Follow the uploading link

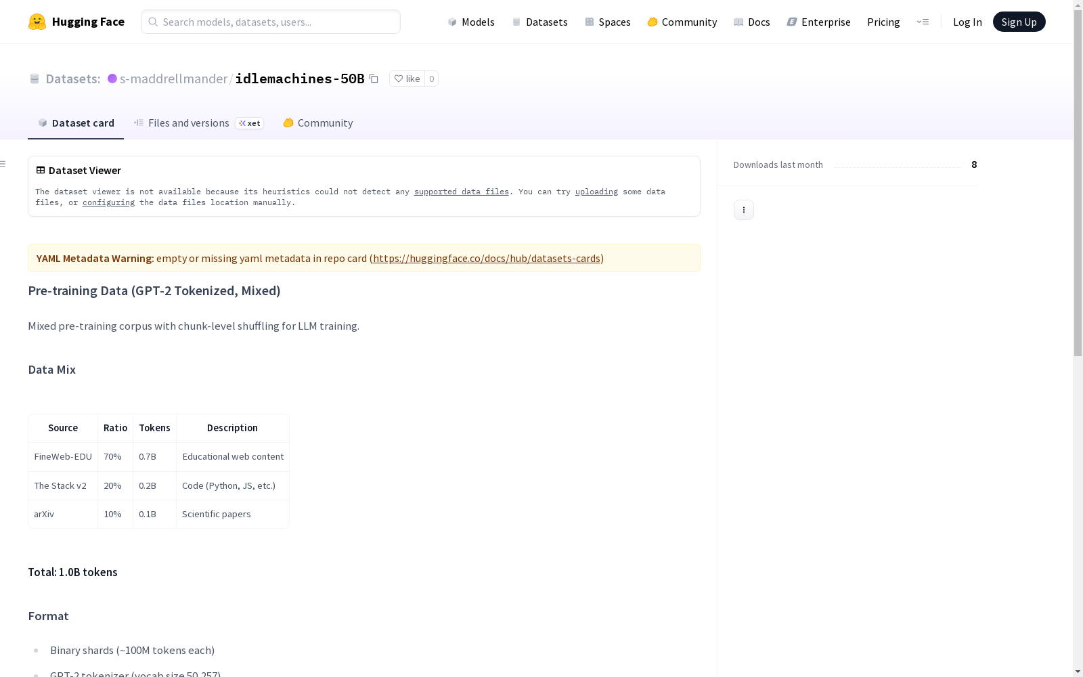[596, 192]
